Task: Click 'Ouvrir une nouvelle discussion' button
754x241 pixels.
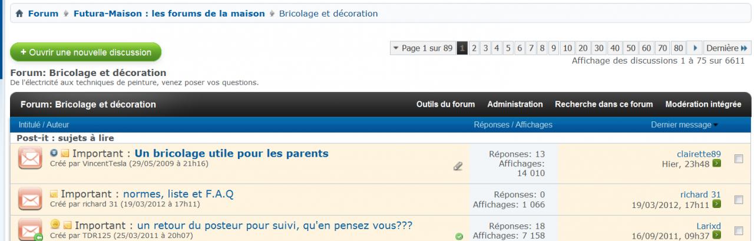Action: 85,52
